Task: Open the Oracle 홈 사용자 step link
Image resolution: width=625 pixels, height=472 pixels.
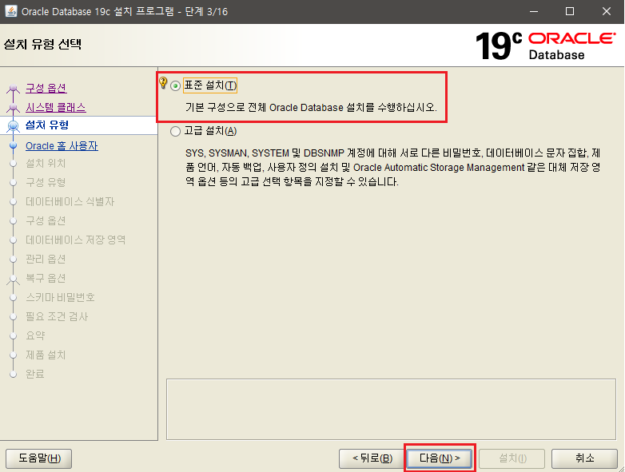Action: pyautogui.click(x=62, y=146)
